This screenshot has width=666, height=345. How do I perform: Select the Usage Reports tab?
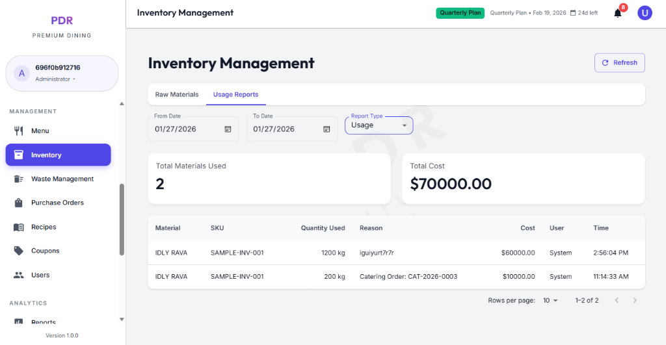point(235,95)
